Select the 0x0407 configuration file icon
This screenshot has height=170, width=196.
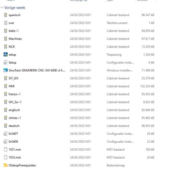pos(6,134)
